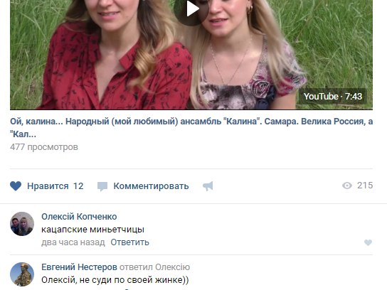Click the ответил Олексію reply reference
The image size is (387, 290).
[155, 267]
